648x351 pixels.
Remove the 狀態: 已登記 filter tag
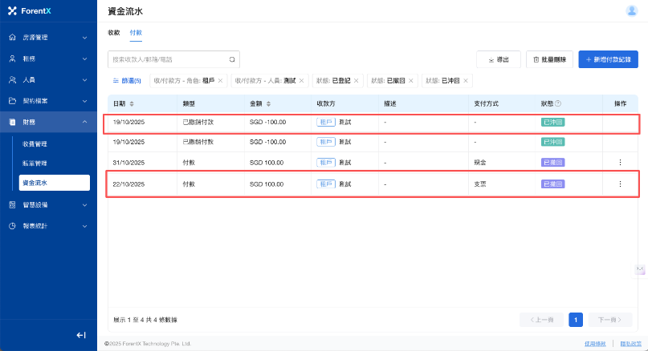(x=358, y=80)
